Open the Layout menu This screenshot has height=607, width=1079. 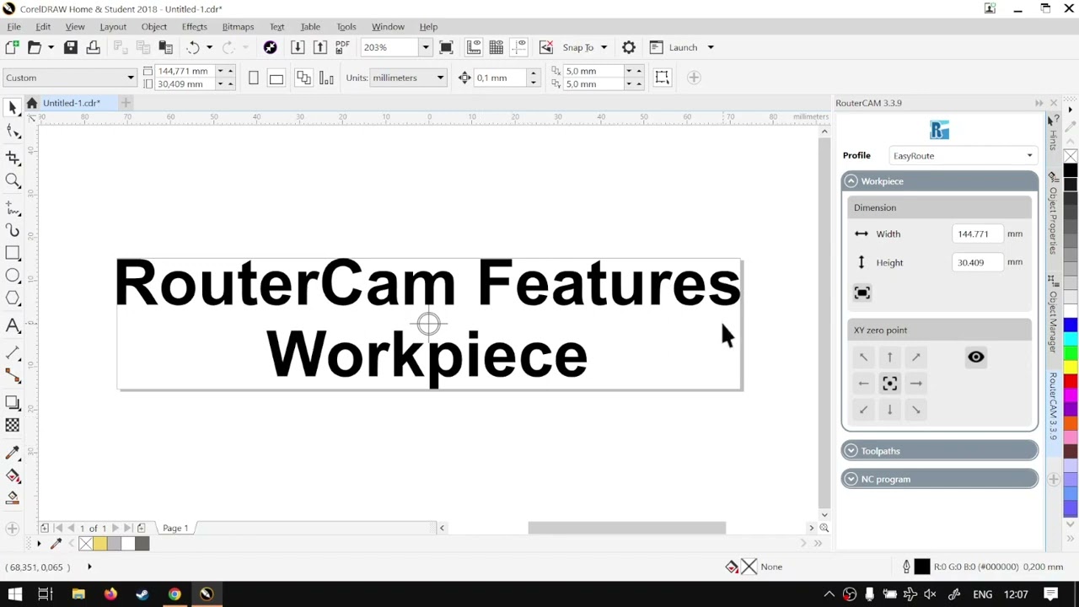(x=113, y=26)
